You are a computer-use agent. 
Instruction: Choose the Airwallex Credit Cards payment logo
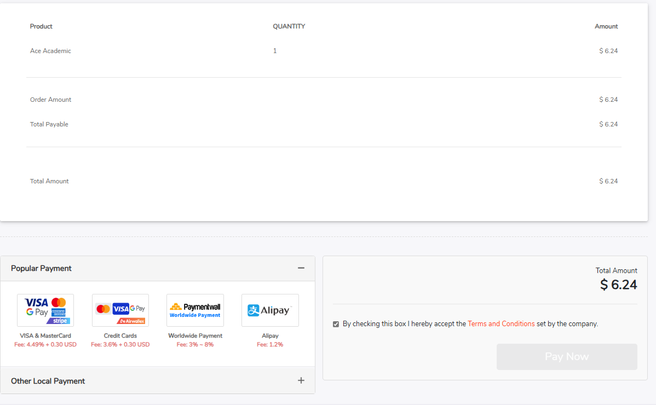click(120, 310)
